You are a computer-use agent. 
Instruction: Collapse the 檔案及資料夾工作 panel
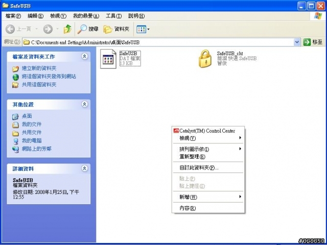click(x=84, y=56)
